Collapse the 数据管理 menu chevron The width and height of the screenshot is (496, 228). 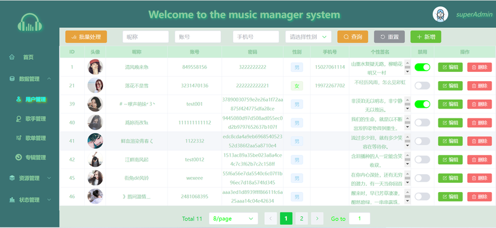(49, 79)
